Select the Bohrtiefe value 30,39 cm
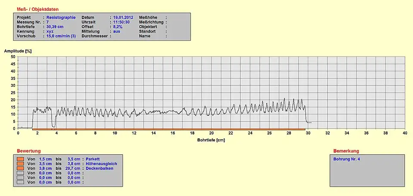The image size is (413, 196). (x=55, y=27)
